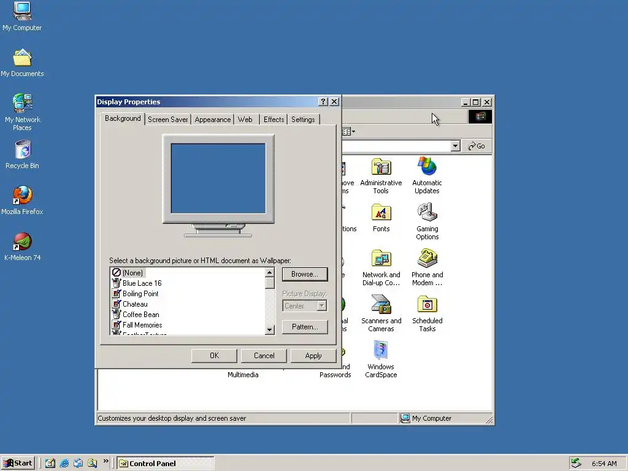Switch to the Settings tab
628x471 pixels.
[303, 120]
